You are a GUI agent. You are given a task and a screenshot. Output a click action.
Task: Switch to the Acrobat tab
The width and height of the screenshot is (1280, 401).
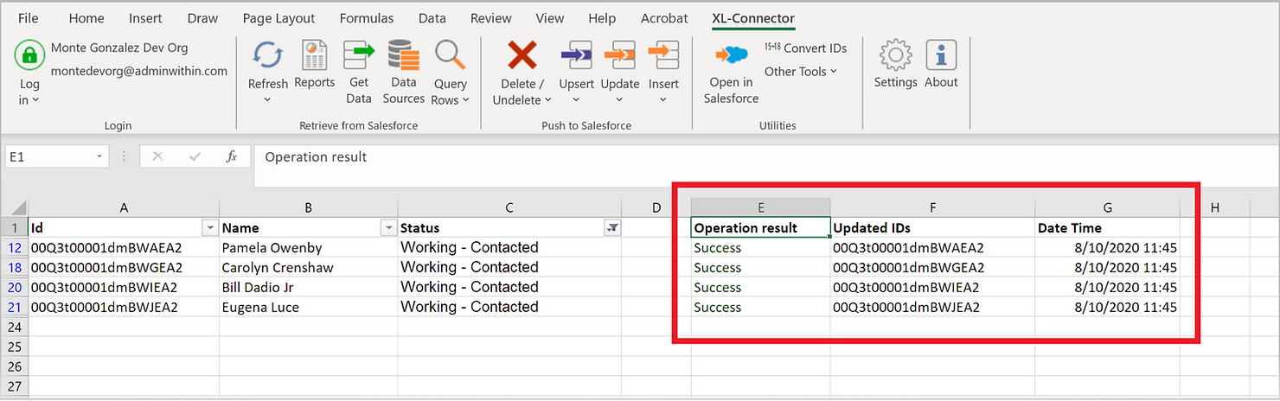point(664,18)
